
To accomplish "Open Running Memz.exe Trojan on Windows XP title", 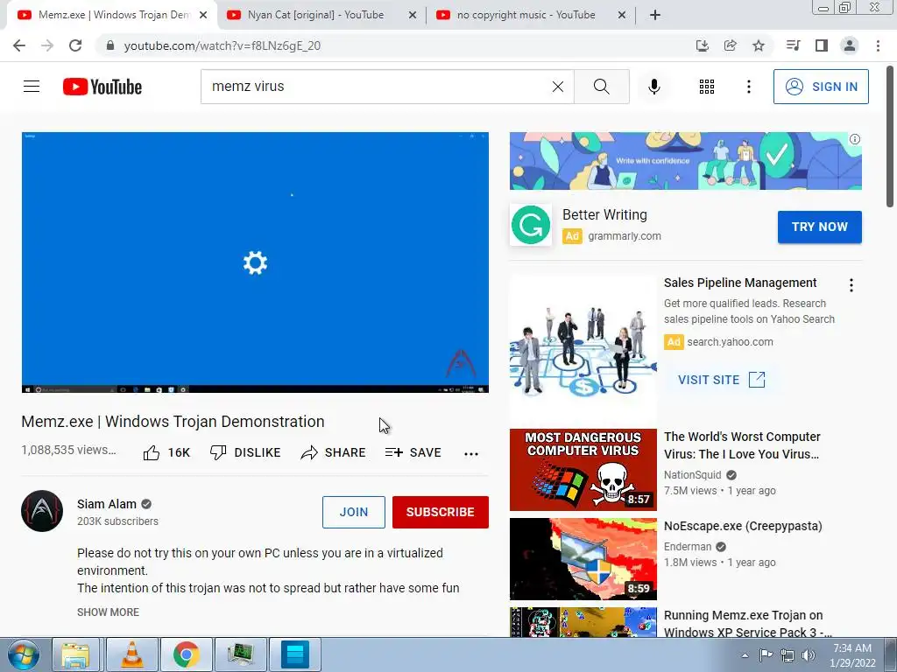I will [x=748, y=623].
